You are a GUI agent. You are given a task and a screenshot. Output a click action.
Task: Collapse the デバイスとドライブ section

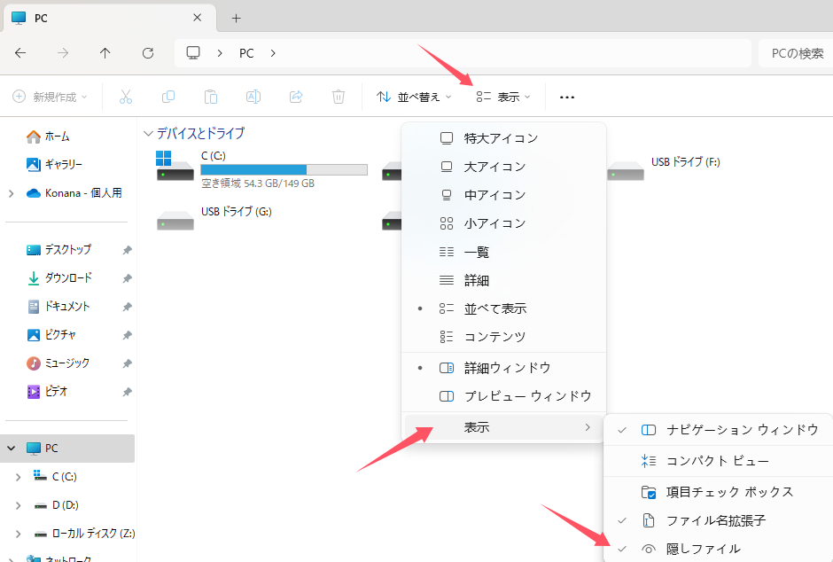pos(147,133)
